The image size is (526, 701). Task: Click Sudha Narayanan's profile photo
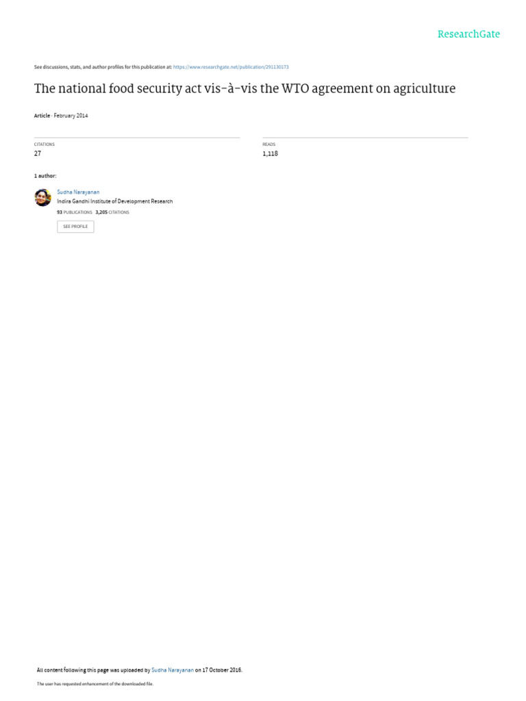[x=43, y=198]
